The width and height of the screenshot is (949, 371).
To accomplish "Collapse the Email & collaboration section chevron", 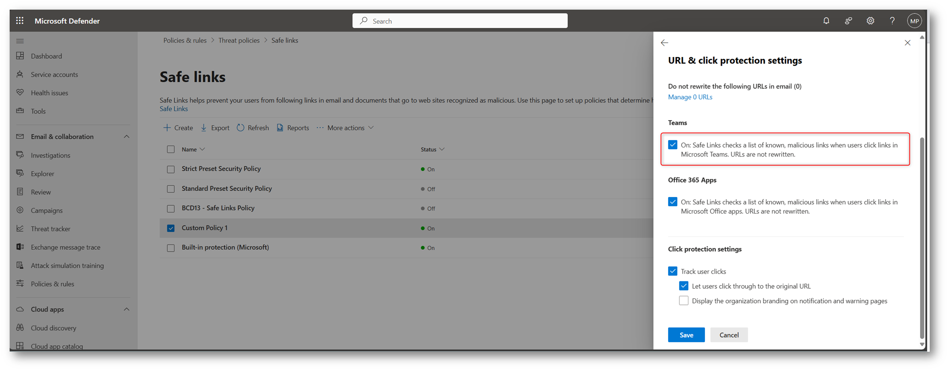I will (x=126, y=136).
